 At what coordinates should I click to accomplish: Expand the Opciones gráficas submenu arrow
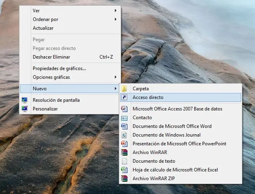tap(116, 77)
